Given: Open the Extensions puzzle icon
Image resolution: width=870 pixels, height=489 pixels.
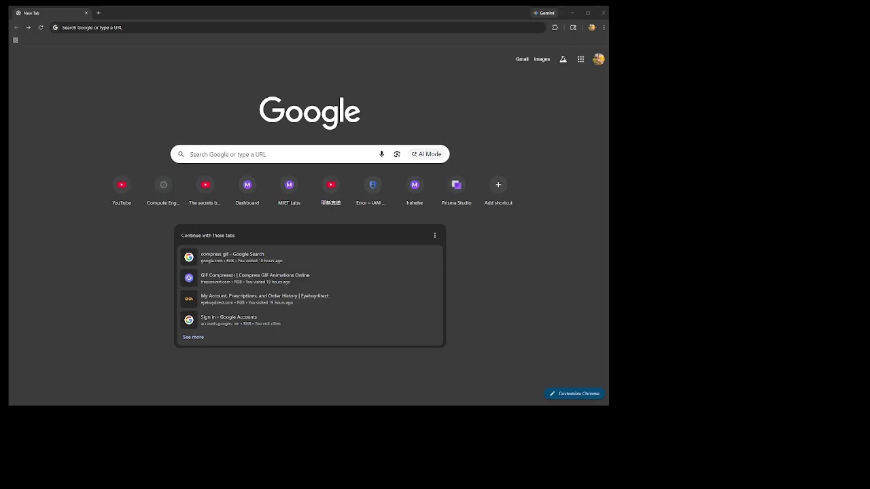Looking at the screenshot, I should coord(555,28).
